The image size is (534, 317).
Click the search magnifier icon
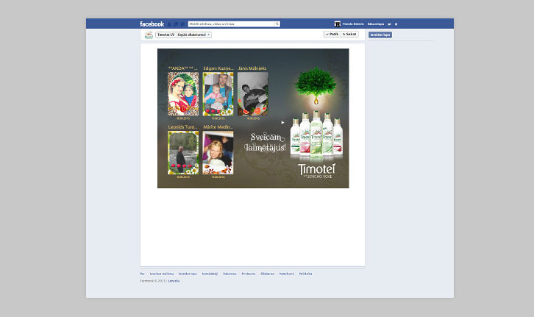(277, 24)
